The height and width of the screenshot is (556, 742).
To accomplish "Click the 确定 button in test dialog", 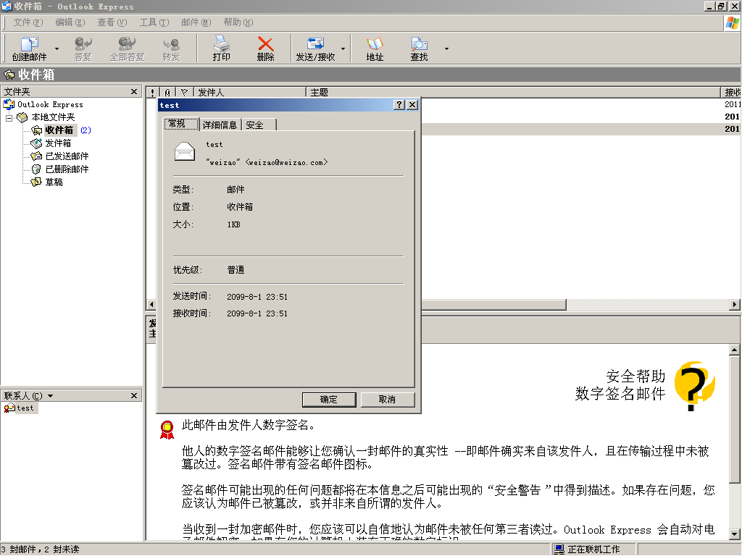I will [x=329, y=400].
